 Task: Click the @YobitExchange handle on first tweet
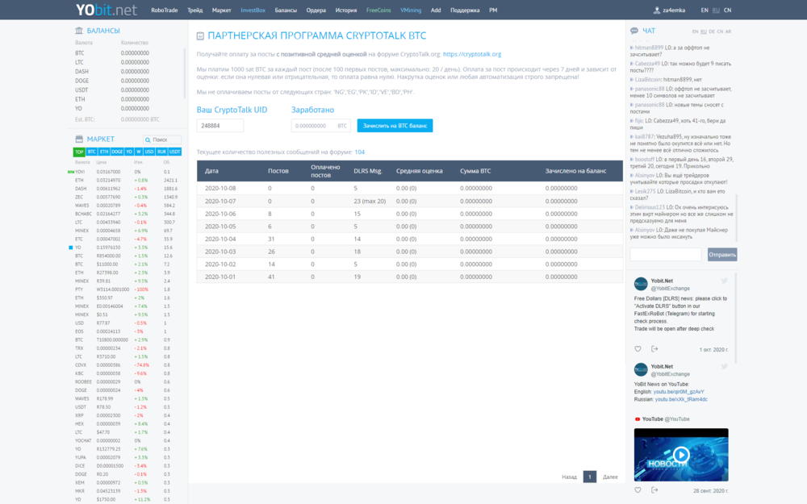(x=670, y=289)
